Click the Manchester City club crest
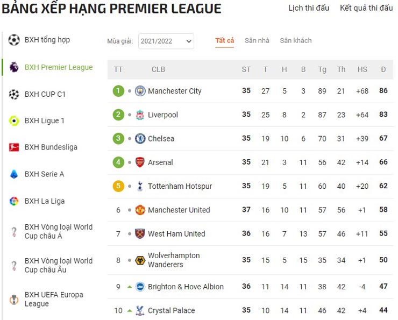398x320 pixels. (140, 91)
